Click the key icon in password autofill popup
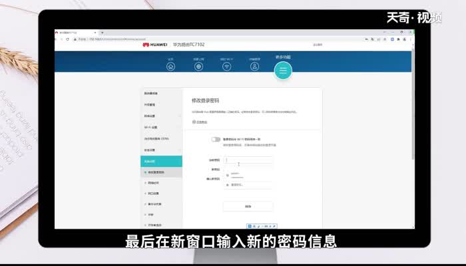Viewport: 466px width, 266px height. pos(228,176)
